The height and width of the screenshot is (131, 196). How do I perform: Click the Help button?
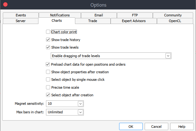(x=182, y=126)
